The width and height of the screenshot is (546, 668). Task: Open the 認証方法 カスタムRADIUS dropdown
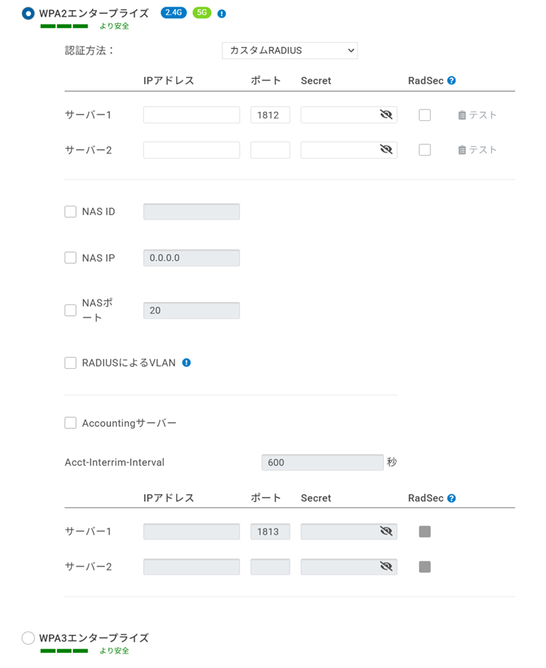click(290, 51)
